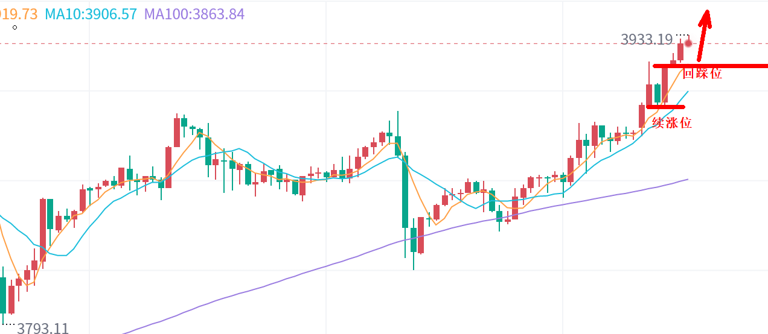Click the small circle below the orange MA value

(15, 27)
